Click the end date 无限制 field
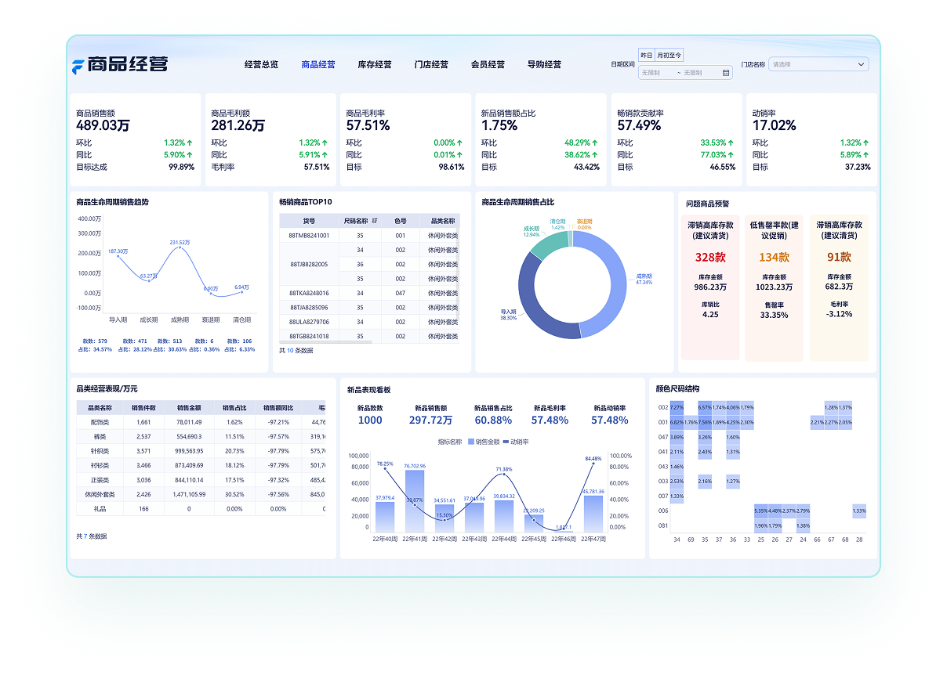Image resolution: width=947 pixels, height=675 pixels. tap(693, 73)
